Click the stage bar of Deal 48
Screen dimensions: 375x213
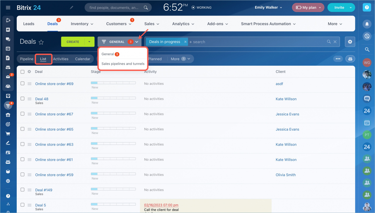(x=113, y=98)
